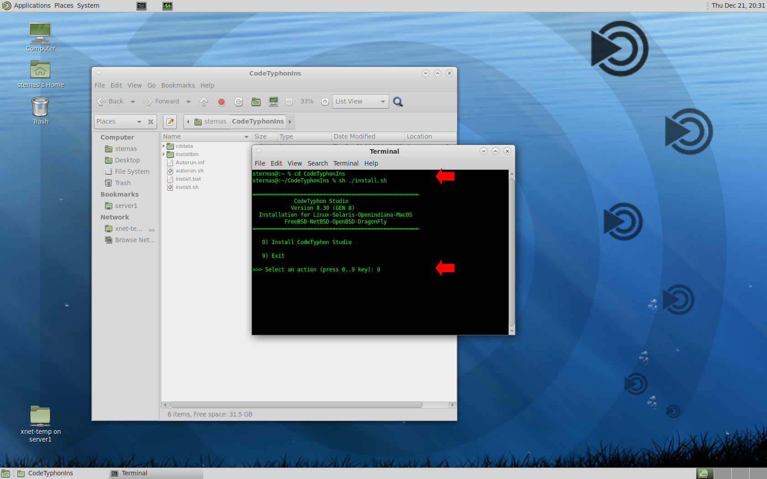
Task: Select the install.sh script
Action: tap(187, 187)
